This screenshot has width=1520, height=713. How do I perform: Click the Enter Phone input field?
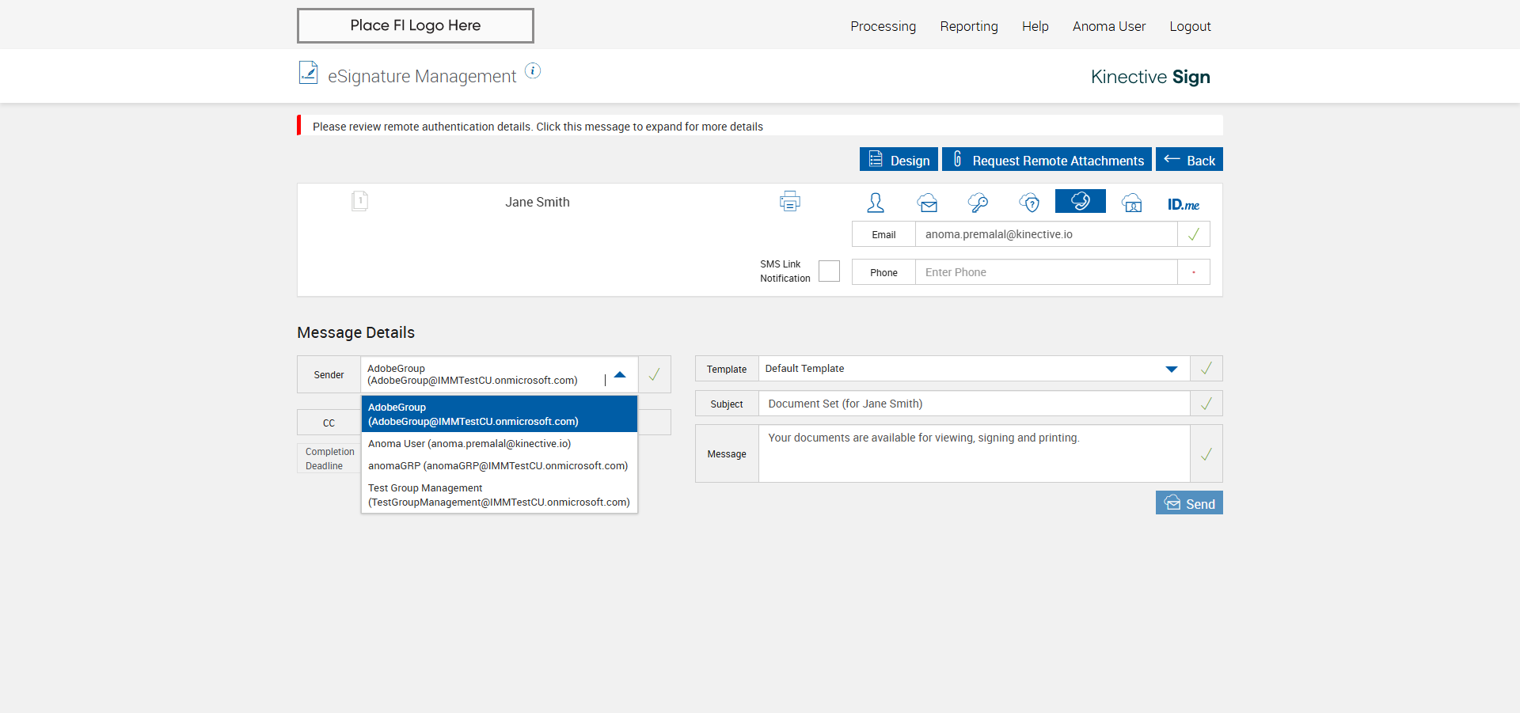coord(1045,272)
